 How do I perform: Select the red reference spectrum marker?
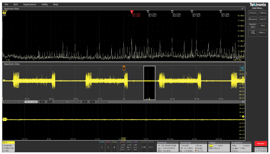[131, 12]
